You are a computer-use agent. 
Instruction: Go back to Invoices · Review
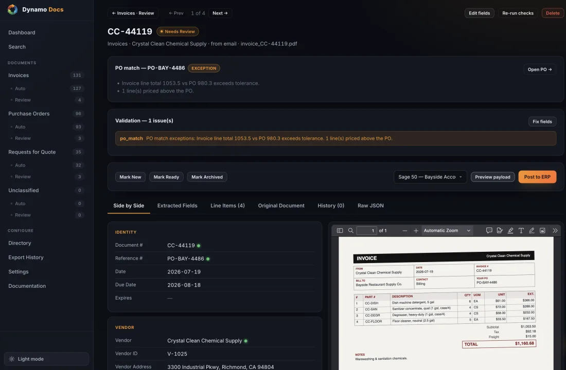(133, 13)
